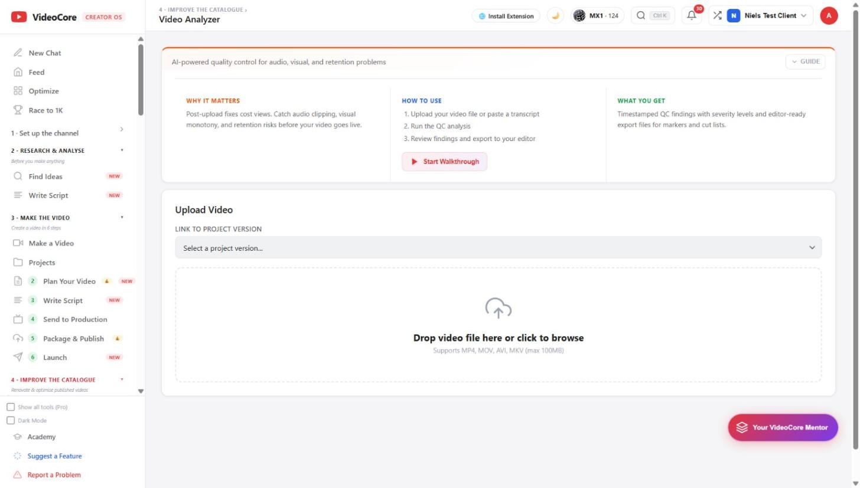860x488 pixels.
Task: Click Report a Problem link
Action: coord(54,474)
